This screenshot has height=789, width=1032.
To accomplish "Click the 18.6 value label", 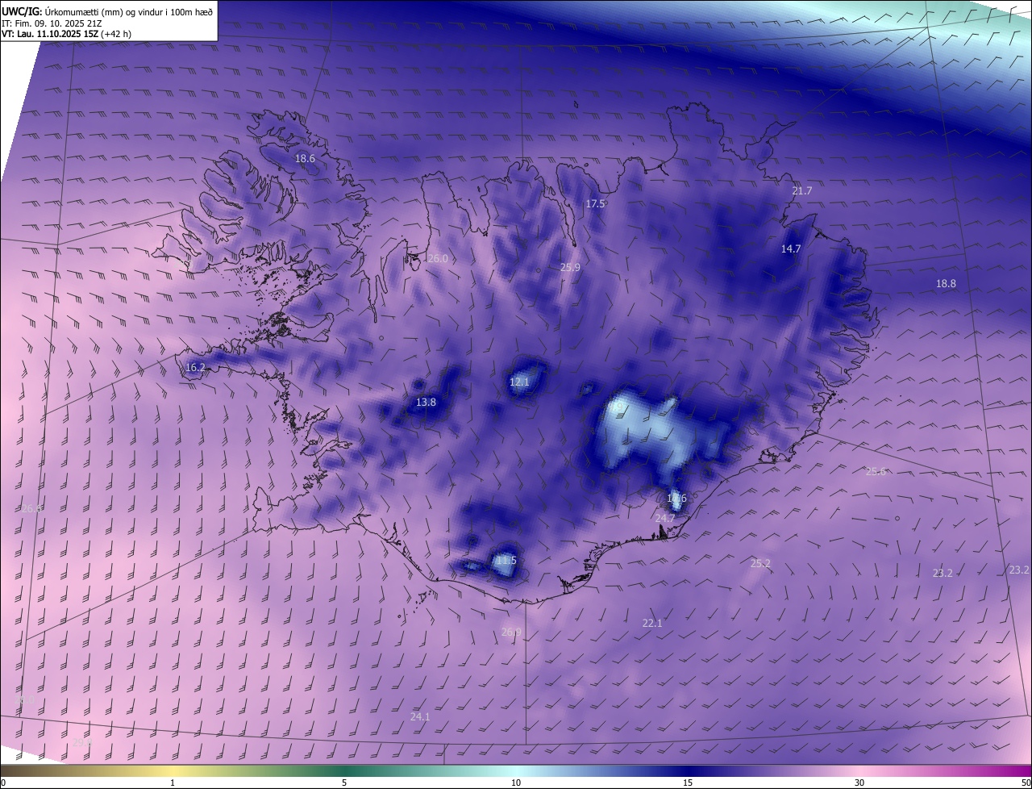I will pyautogui.click(x=305, y=159).
